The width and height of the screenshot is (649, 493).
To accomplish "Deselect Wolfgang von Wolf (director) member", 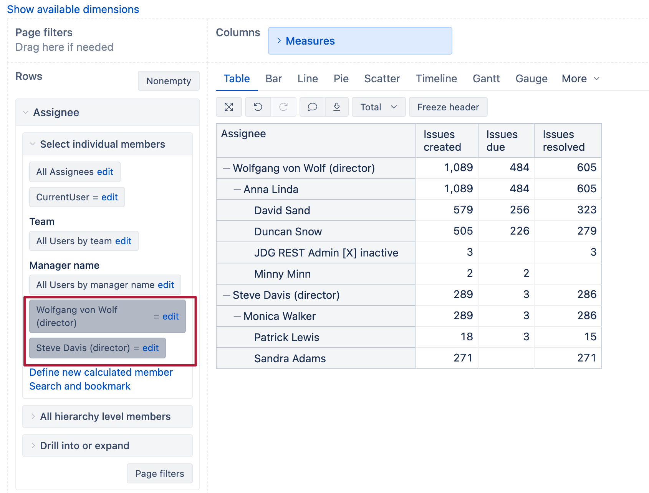I will point(77,316).
